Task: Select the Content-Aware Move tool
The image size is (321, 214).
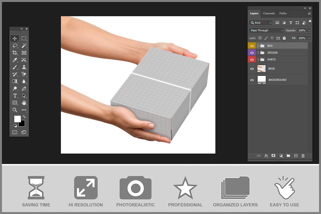Action: [24, 60]
